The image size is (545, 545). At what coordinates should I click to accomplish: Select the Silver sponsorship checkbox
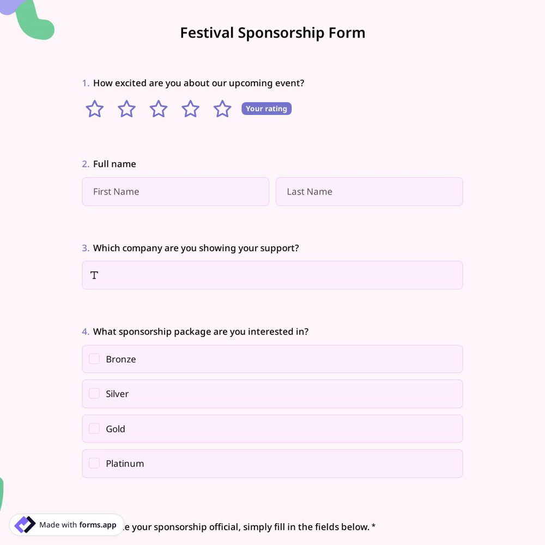coord(94,393)
